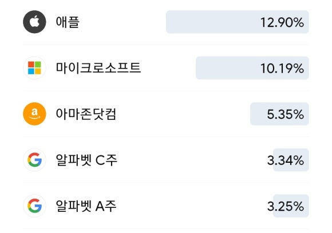Open the 알파벳 C주 stock name
This screenshot has height=233, width=332.
86,160
